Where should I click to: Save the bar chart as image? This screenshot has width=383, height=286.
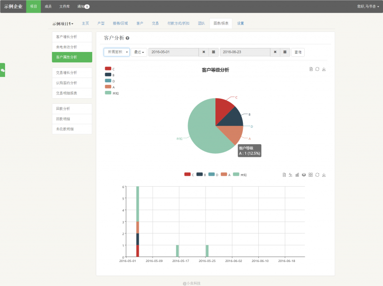(x=324, y=175)
